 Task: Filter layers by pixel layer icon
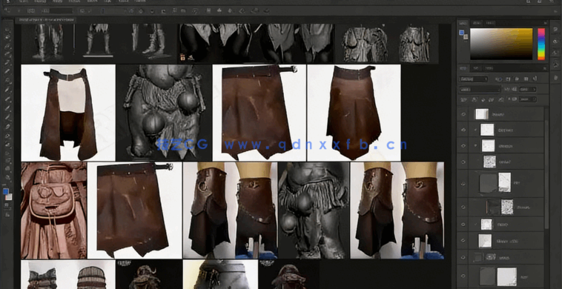coord(498,79)
